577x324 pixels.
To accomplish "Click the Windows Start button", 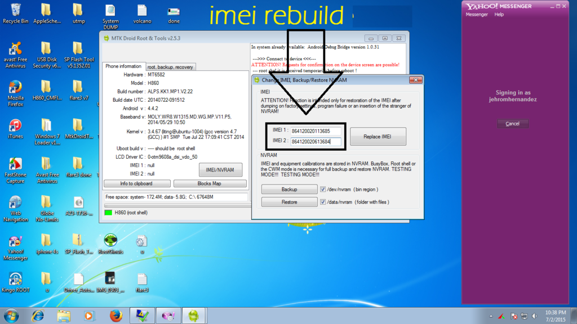I will click(11, 316).
